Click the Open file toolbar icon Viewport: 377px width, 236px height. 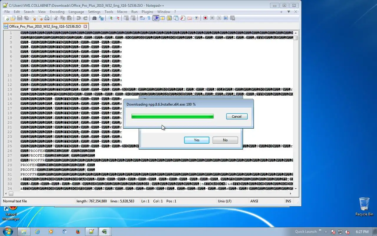coord(13,18)
